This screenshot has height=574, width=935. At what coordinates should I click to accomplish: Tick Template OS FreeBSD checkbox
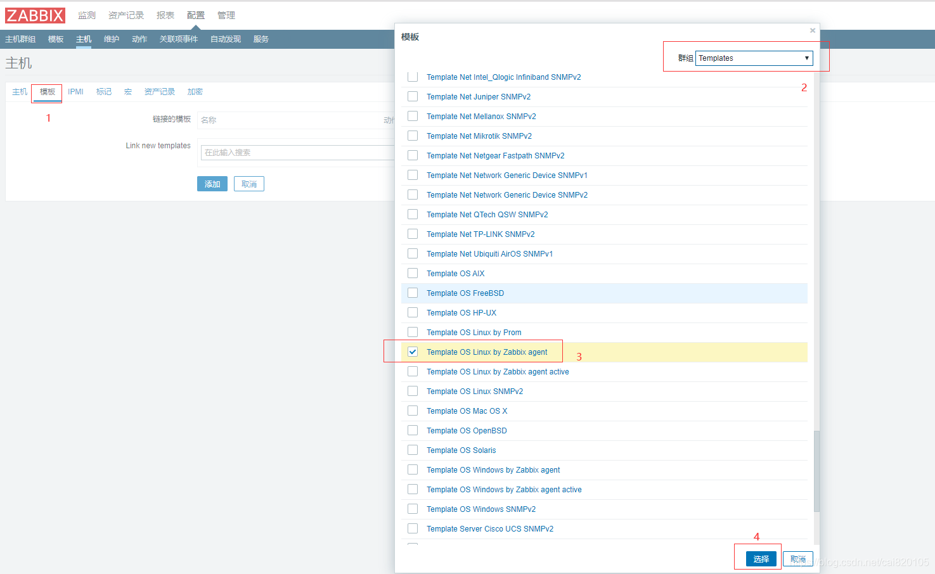(413, 293)
